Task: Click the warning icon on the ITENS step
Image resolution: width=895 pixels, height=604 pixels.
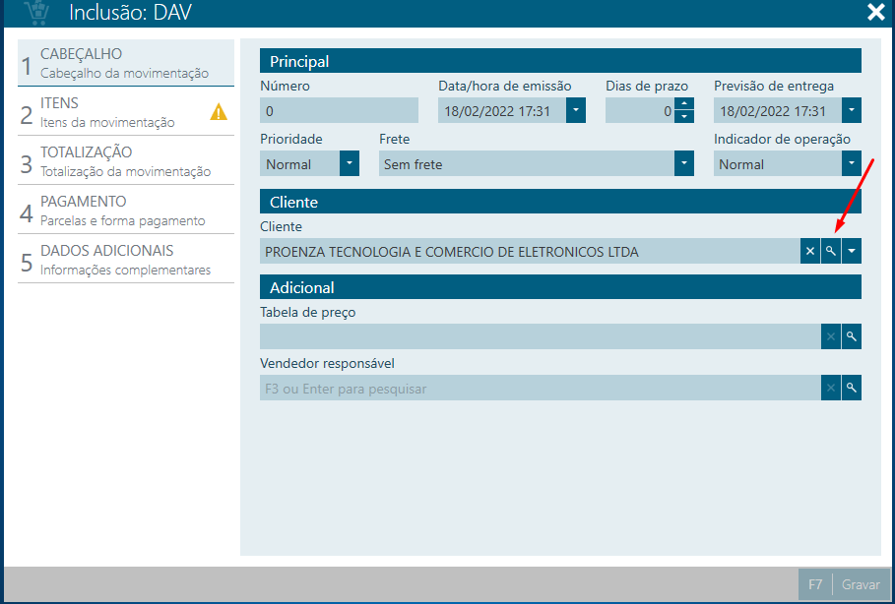Action: [219, 112]
